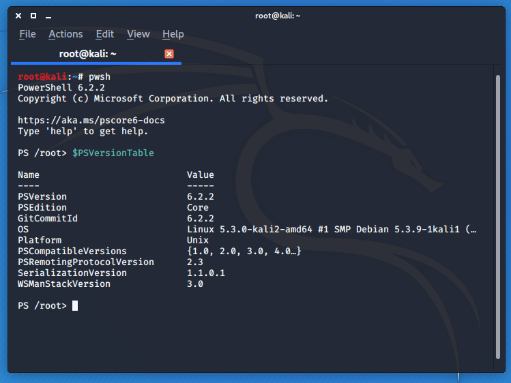
Task: Show the Help menu
Action: pyautogui.click(x=173, y=34)
